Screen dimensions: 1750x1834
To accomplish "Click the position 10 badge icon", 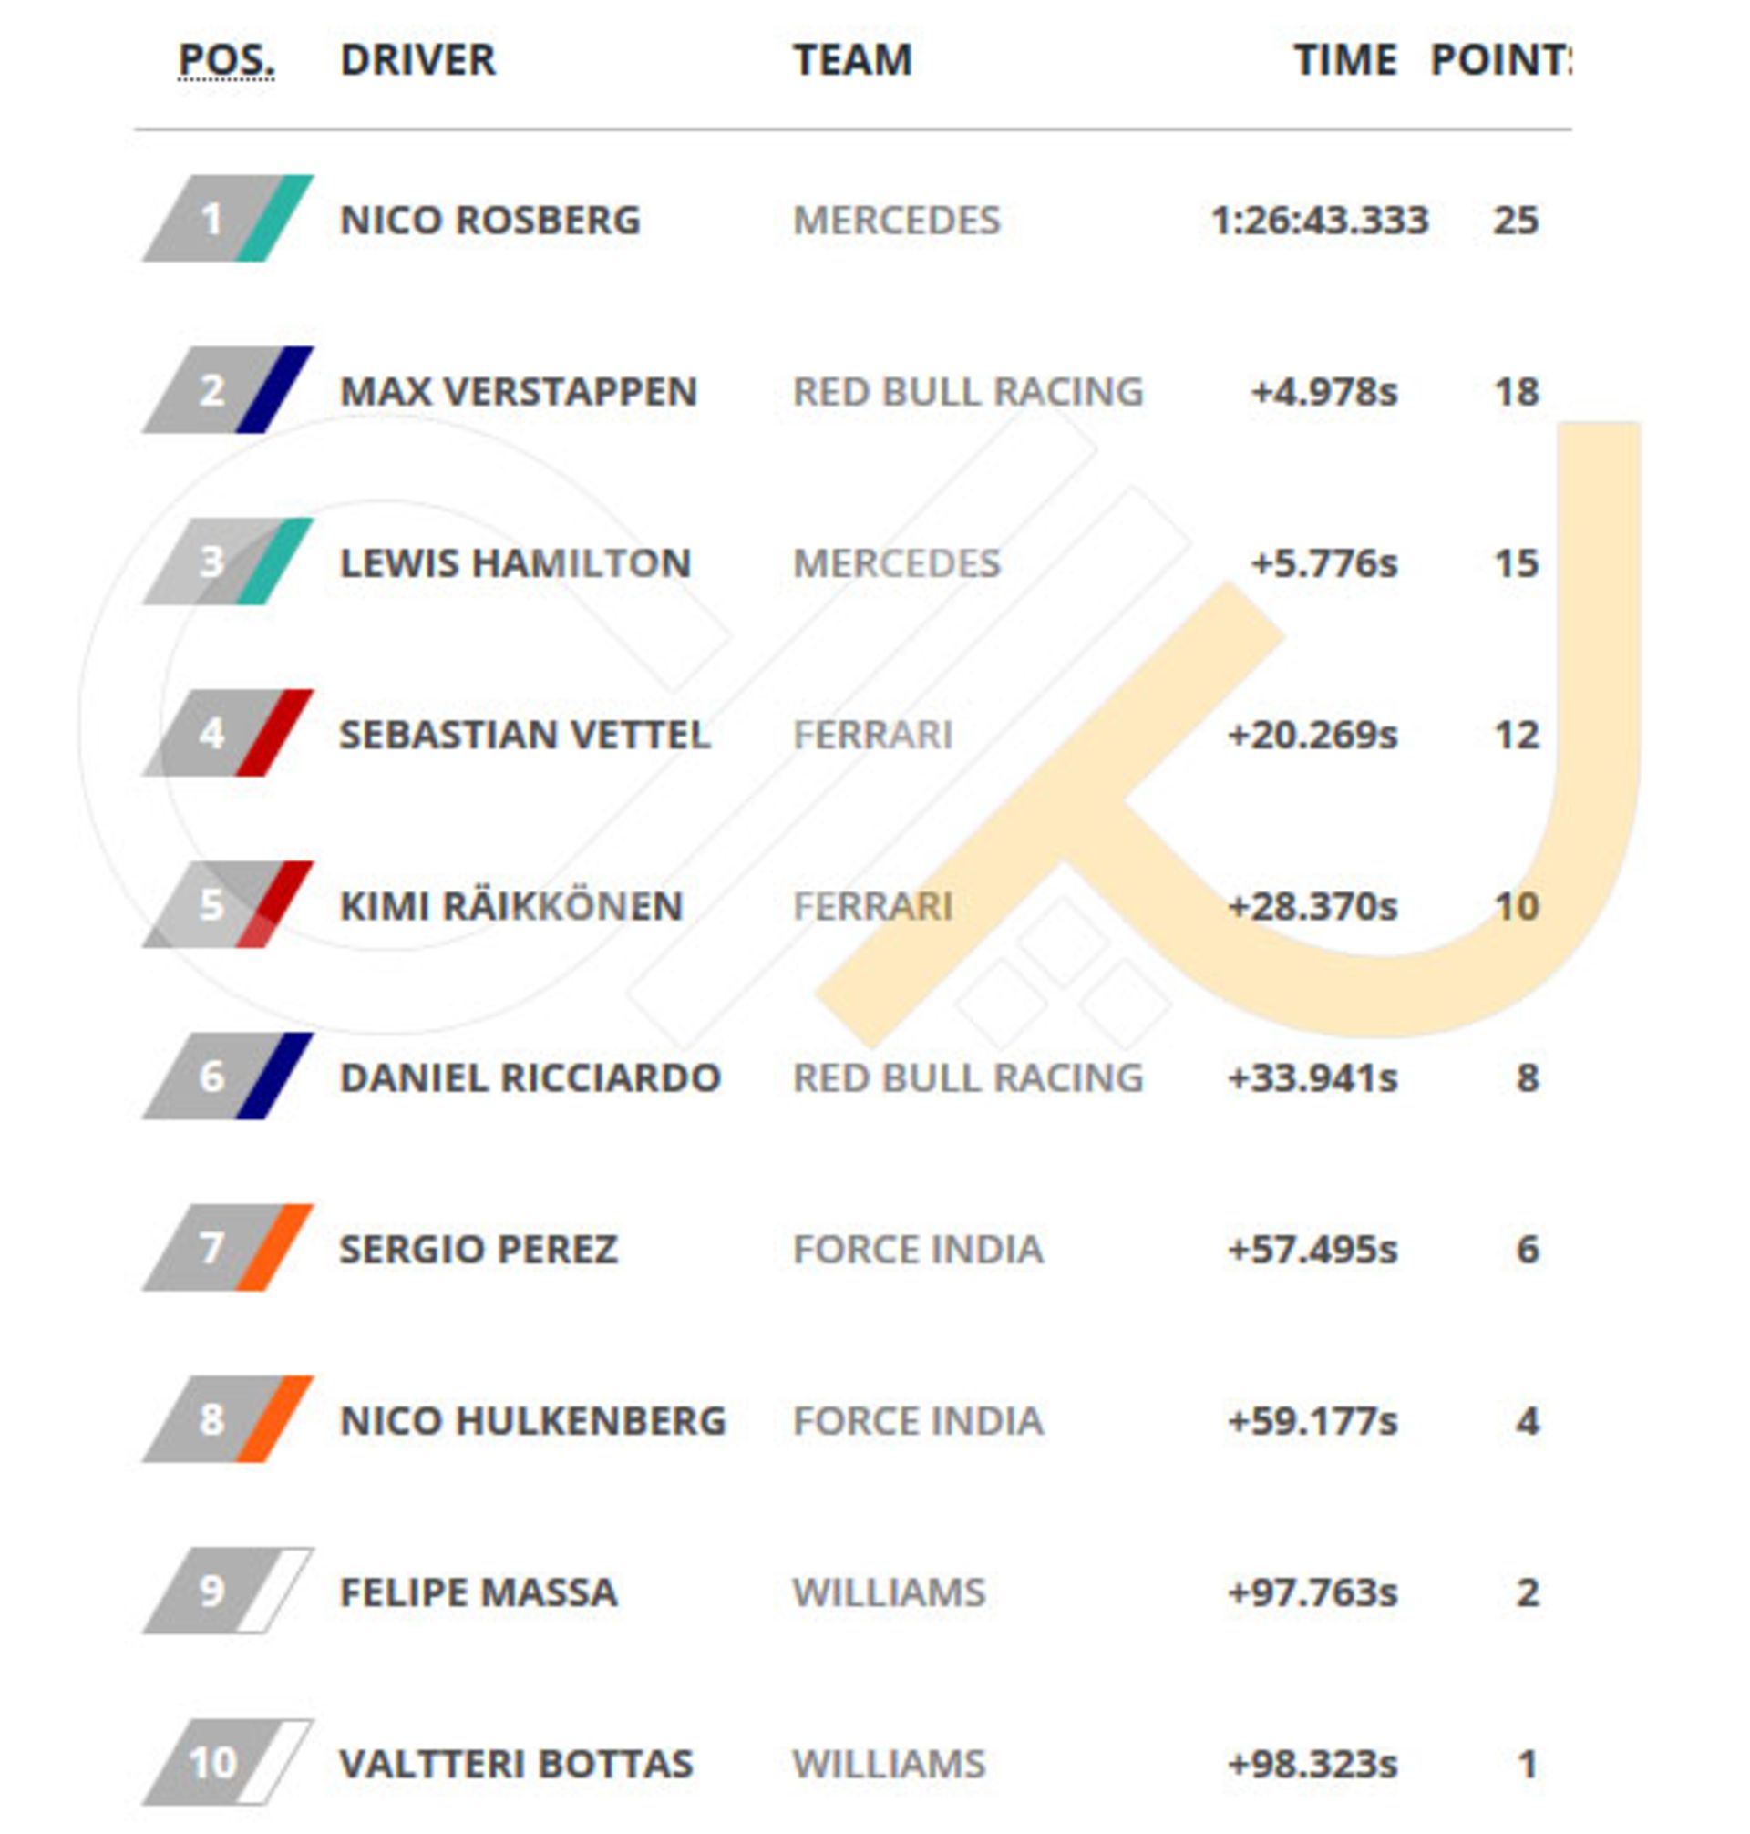I will coord(228,1763).
